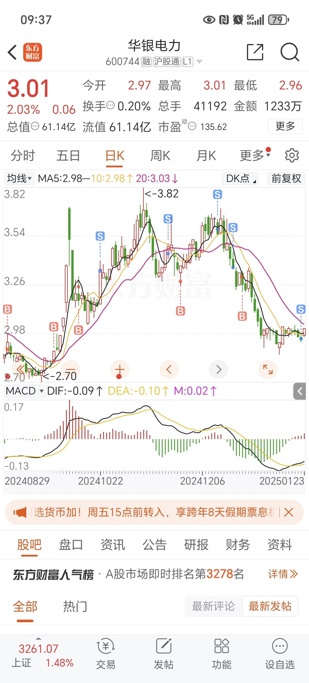309x683 pixels.
Task: Tap the rightmost S marker on chart
Action: [301, 309]
